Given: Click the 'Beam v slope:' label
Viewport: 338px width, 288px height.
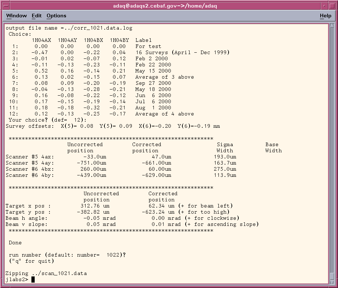Looking at the screenshot, I should click(x=26, y=224).
